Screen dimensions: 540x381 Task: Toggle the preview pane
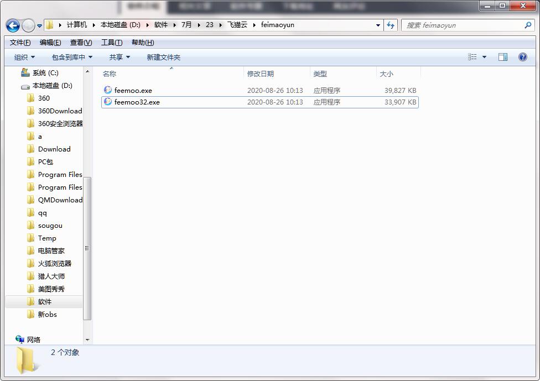[x=503, y=57]
